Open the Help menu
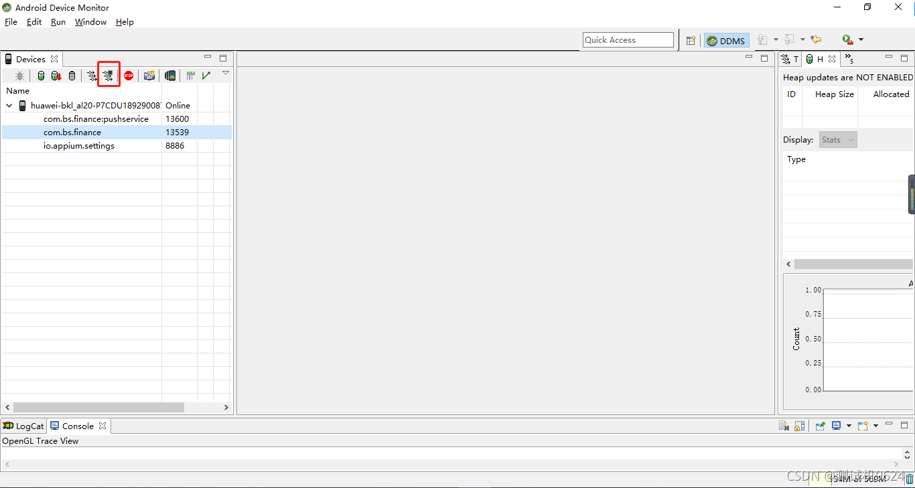The width and height of the screenshot is (915, 488). [x=125, y=21]
